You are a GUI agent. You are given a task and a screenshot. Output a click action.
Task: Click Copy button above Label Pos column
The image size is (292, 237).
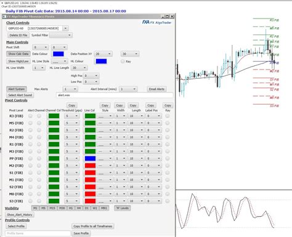point(150,105)
